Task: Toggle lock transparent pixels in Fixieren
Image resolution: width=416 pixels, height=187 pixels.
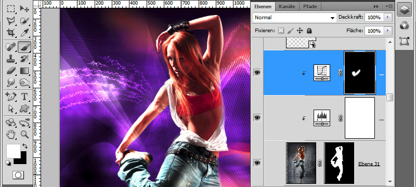Action: (281, 31)
